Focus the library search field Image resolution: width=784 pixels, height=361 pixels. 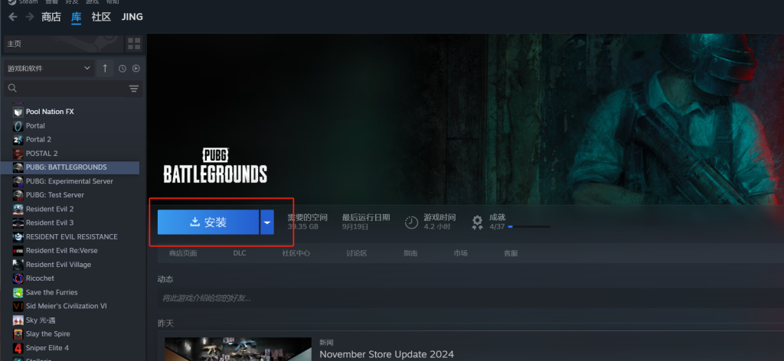tap(73, 89)
